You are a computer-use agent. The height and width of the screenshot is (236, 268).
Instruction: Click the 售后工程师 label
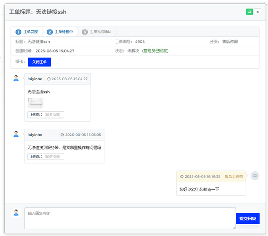[233, 177]
